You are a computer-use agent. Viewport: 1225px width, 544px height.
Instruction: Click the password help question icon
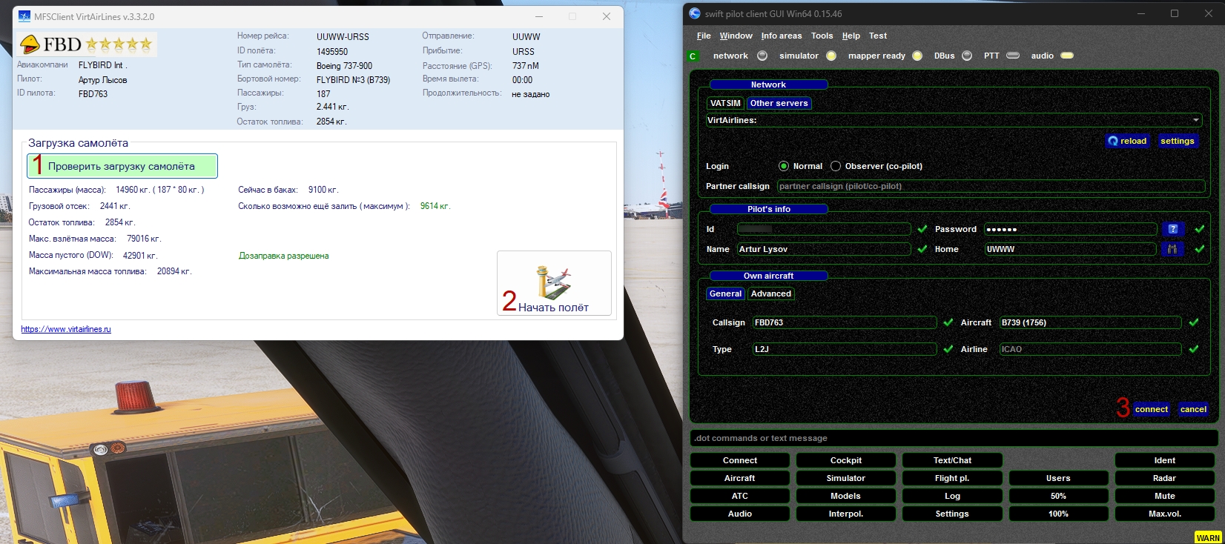click(1172, 229)
